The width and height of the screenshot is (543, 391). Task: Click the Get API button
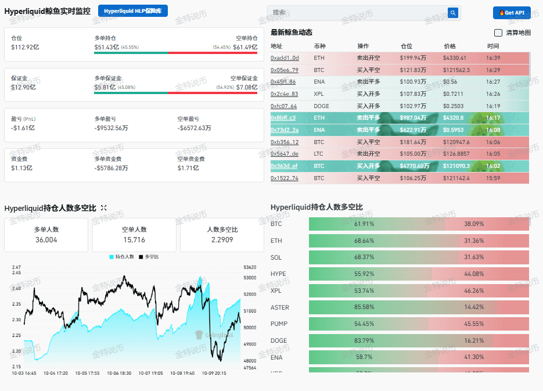512,12
